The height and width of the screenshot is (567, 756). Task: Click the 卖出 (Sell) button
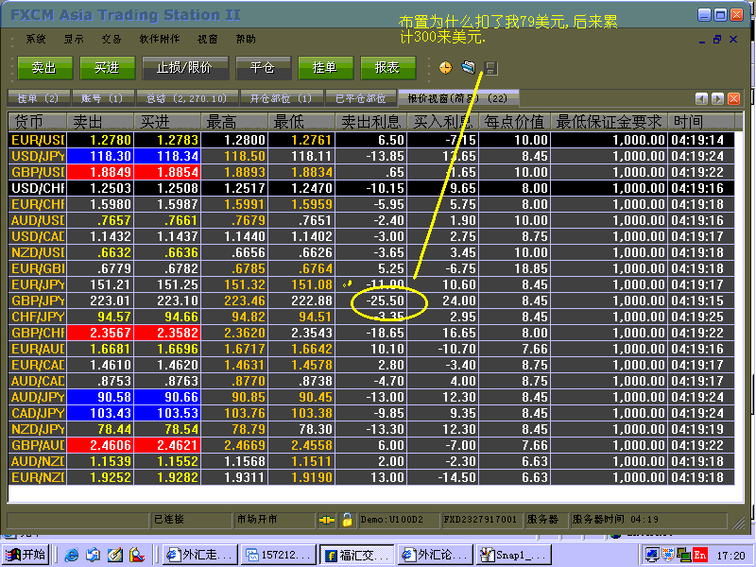pyautogui.click(x=43, y=67)
